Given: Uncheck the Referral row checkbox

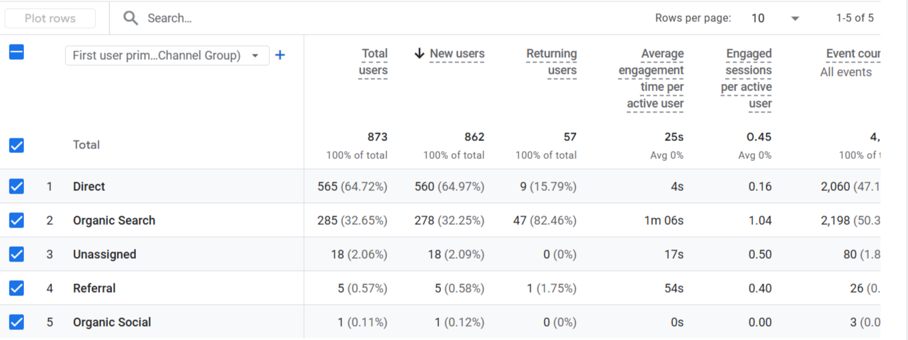Looking at the screenshot, I should point(17,288).
